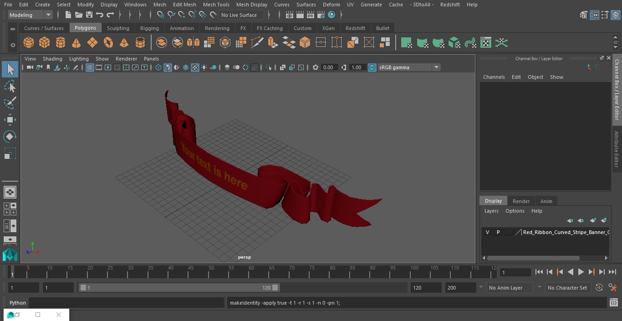Image resolution: width=622 pixels, height=321 pixels.
Task: Select the Rotate tool in the toolbox
Action: click(10, 137)
